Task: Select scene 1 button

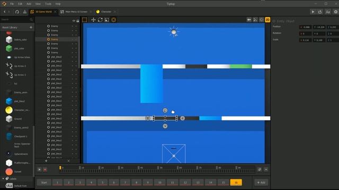Action: point(57,183)
